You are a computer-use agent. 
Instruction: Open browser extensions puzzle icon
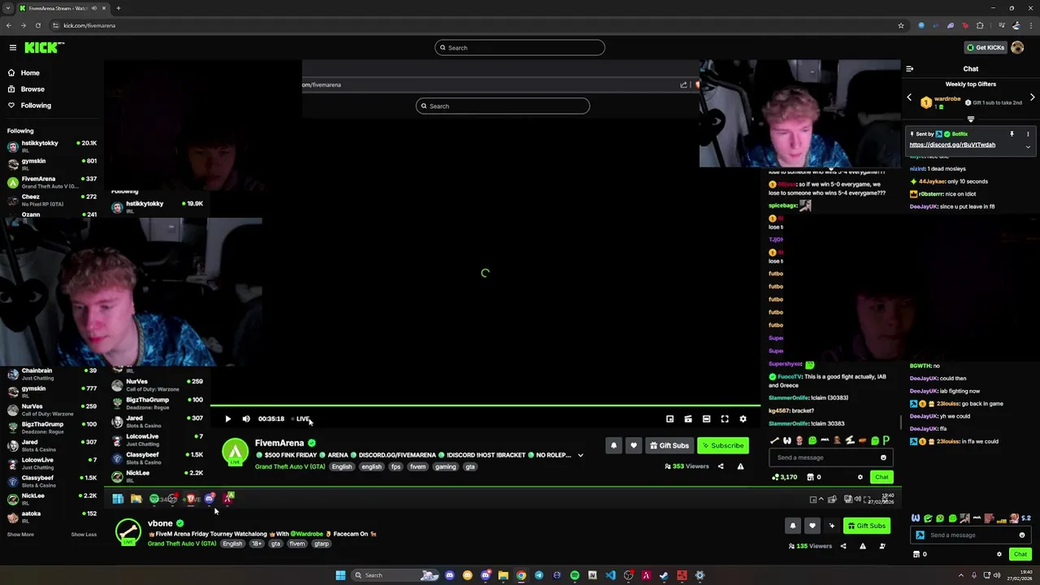coord(980,25)
